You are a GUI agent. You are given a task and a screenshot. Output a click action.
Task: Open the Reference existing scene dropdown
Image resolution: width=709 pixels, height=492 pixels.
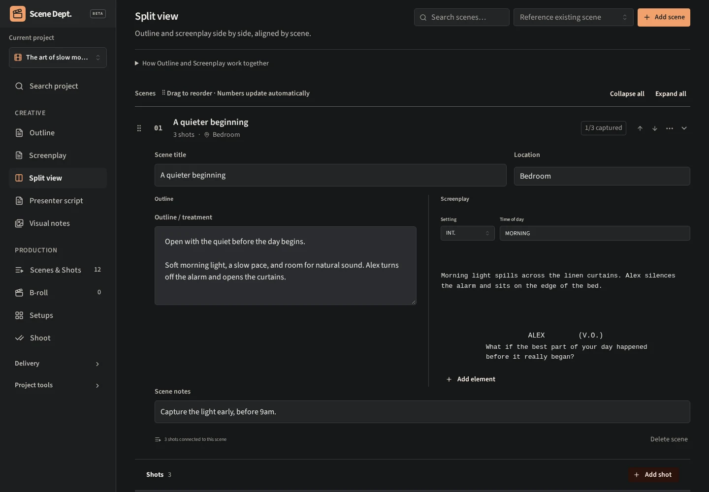click(573, 17)
